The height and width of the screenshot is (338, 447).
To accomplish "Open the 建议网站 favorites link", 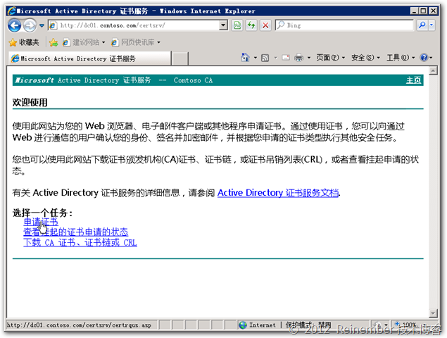I will pos(84,42).
